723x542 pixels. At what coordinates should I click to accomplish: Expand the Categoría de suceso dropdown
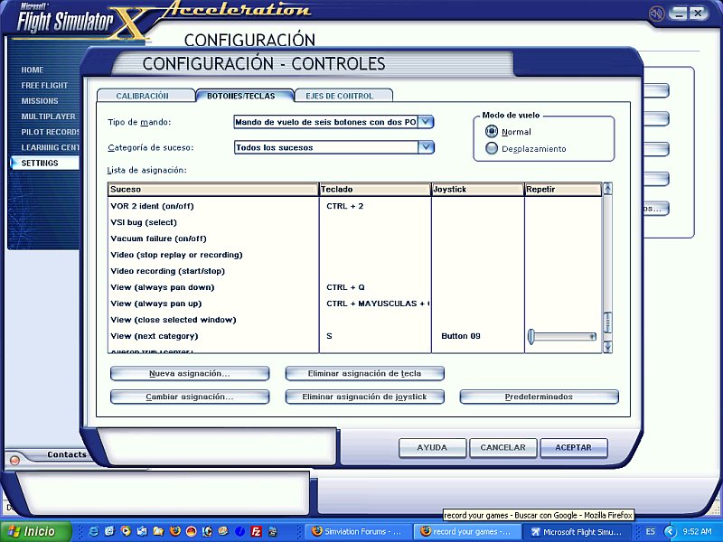click(426, 147)
